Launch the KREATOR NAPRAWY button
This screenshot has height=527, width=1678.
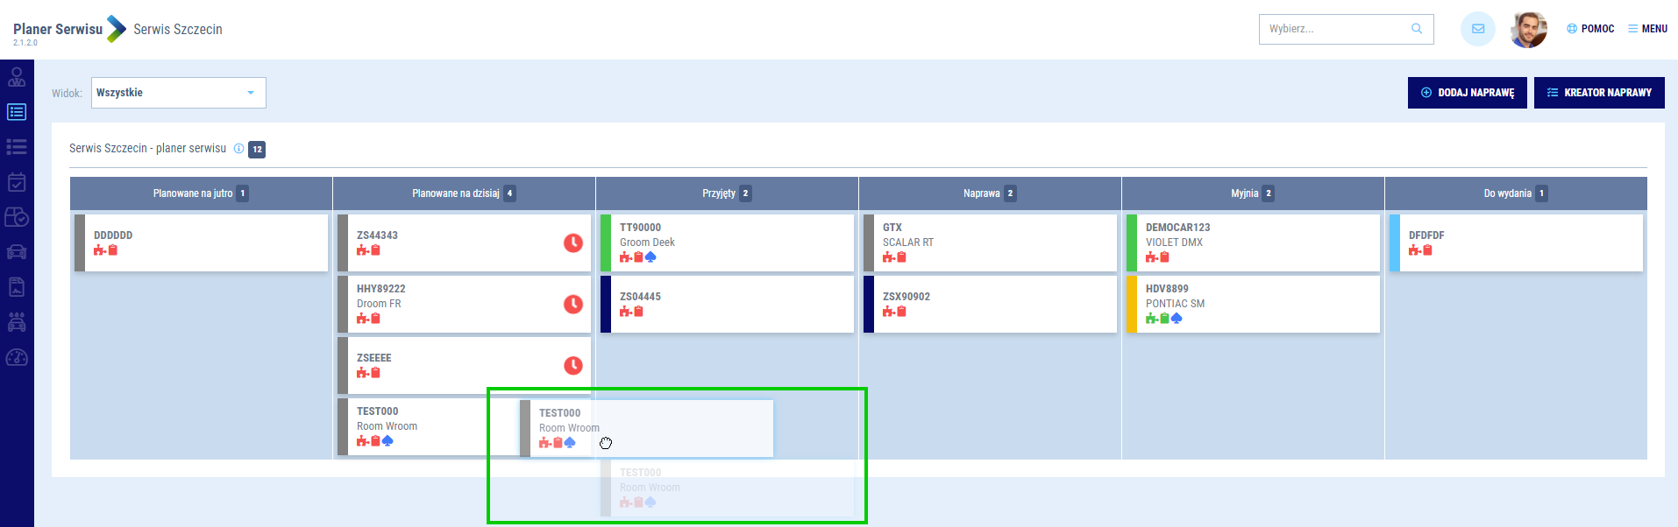(1598, 93)
